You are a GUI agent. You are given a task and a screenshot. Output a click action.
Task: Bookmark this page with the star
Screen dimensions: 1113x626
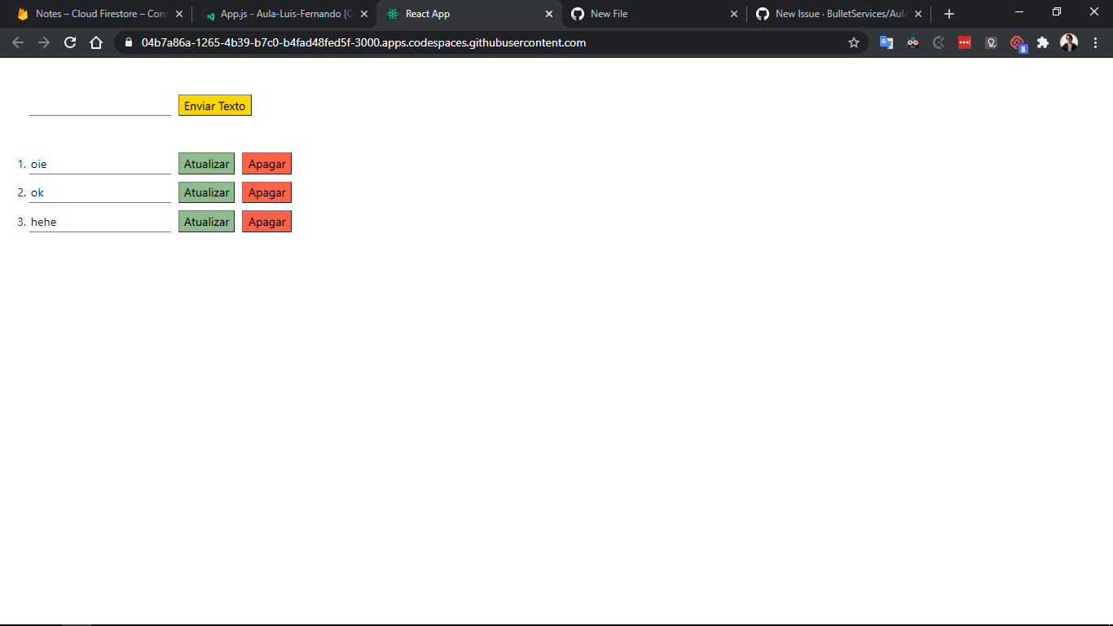click(853, 42)
